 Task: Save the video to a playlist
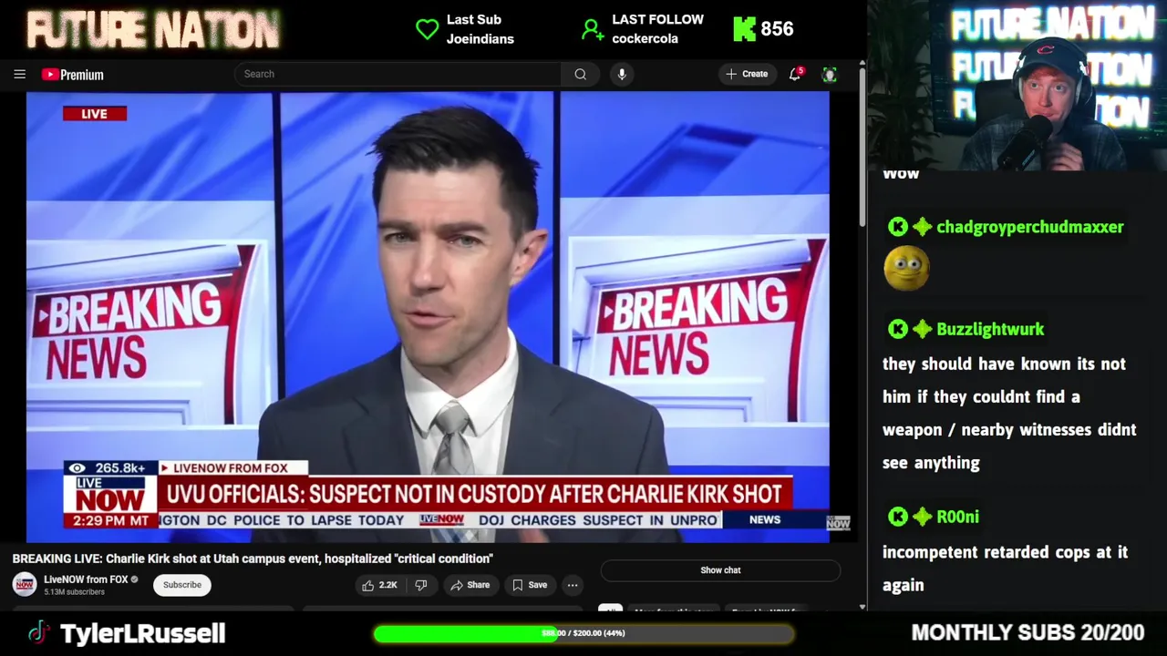point(530,585)
